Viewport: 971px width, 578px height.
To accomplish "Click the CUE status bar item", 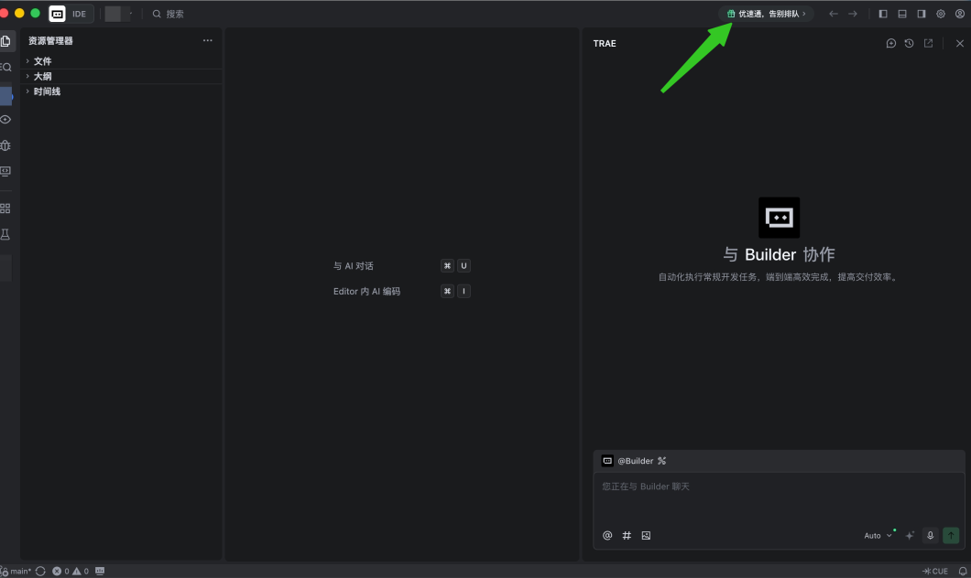I will pyautogui.click(x=935, y=572).
